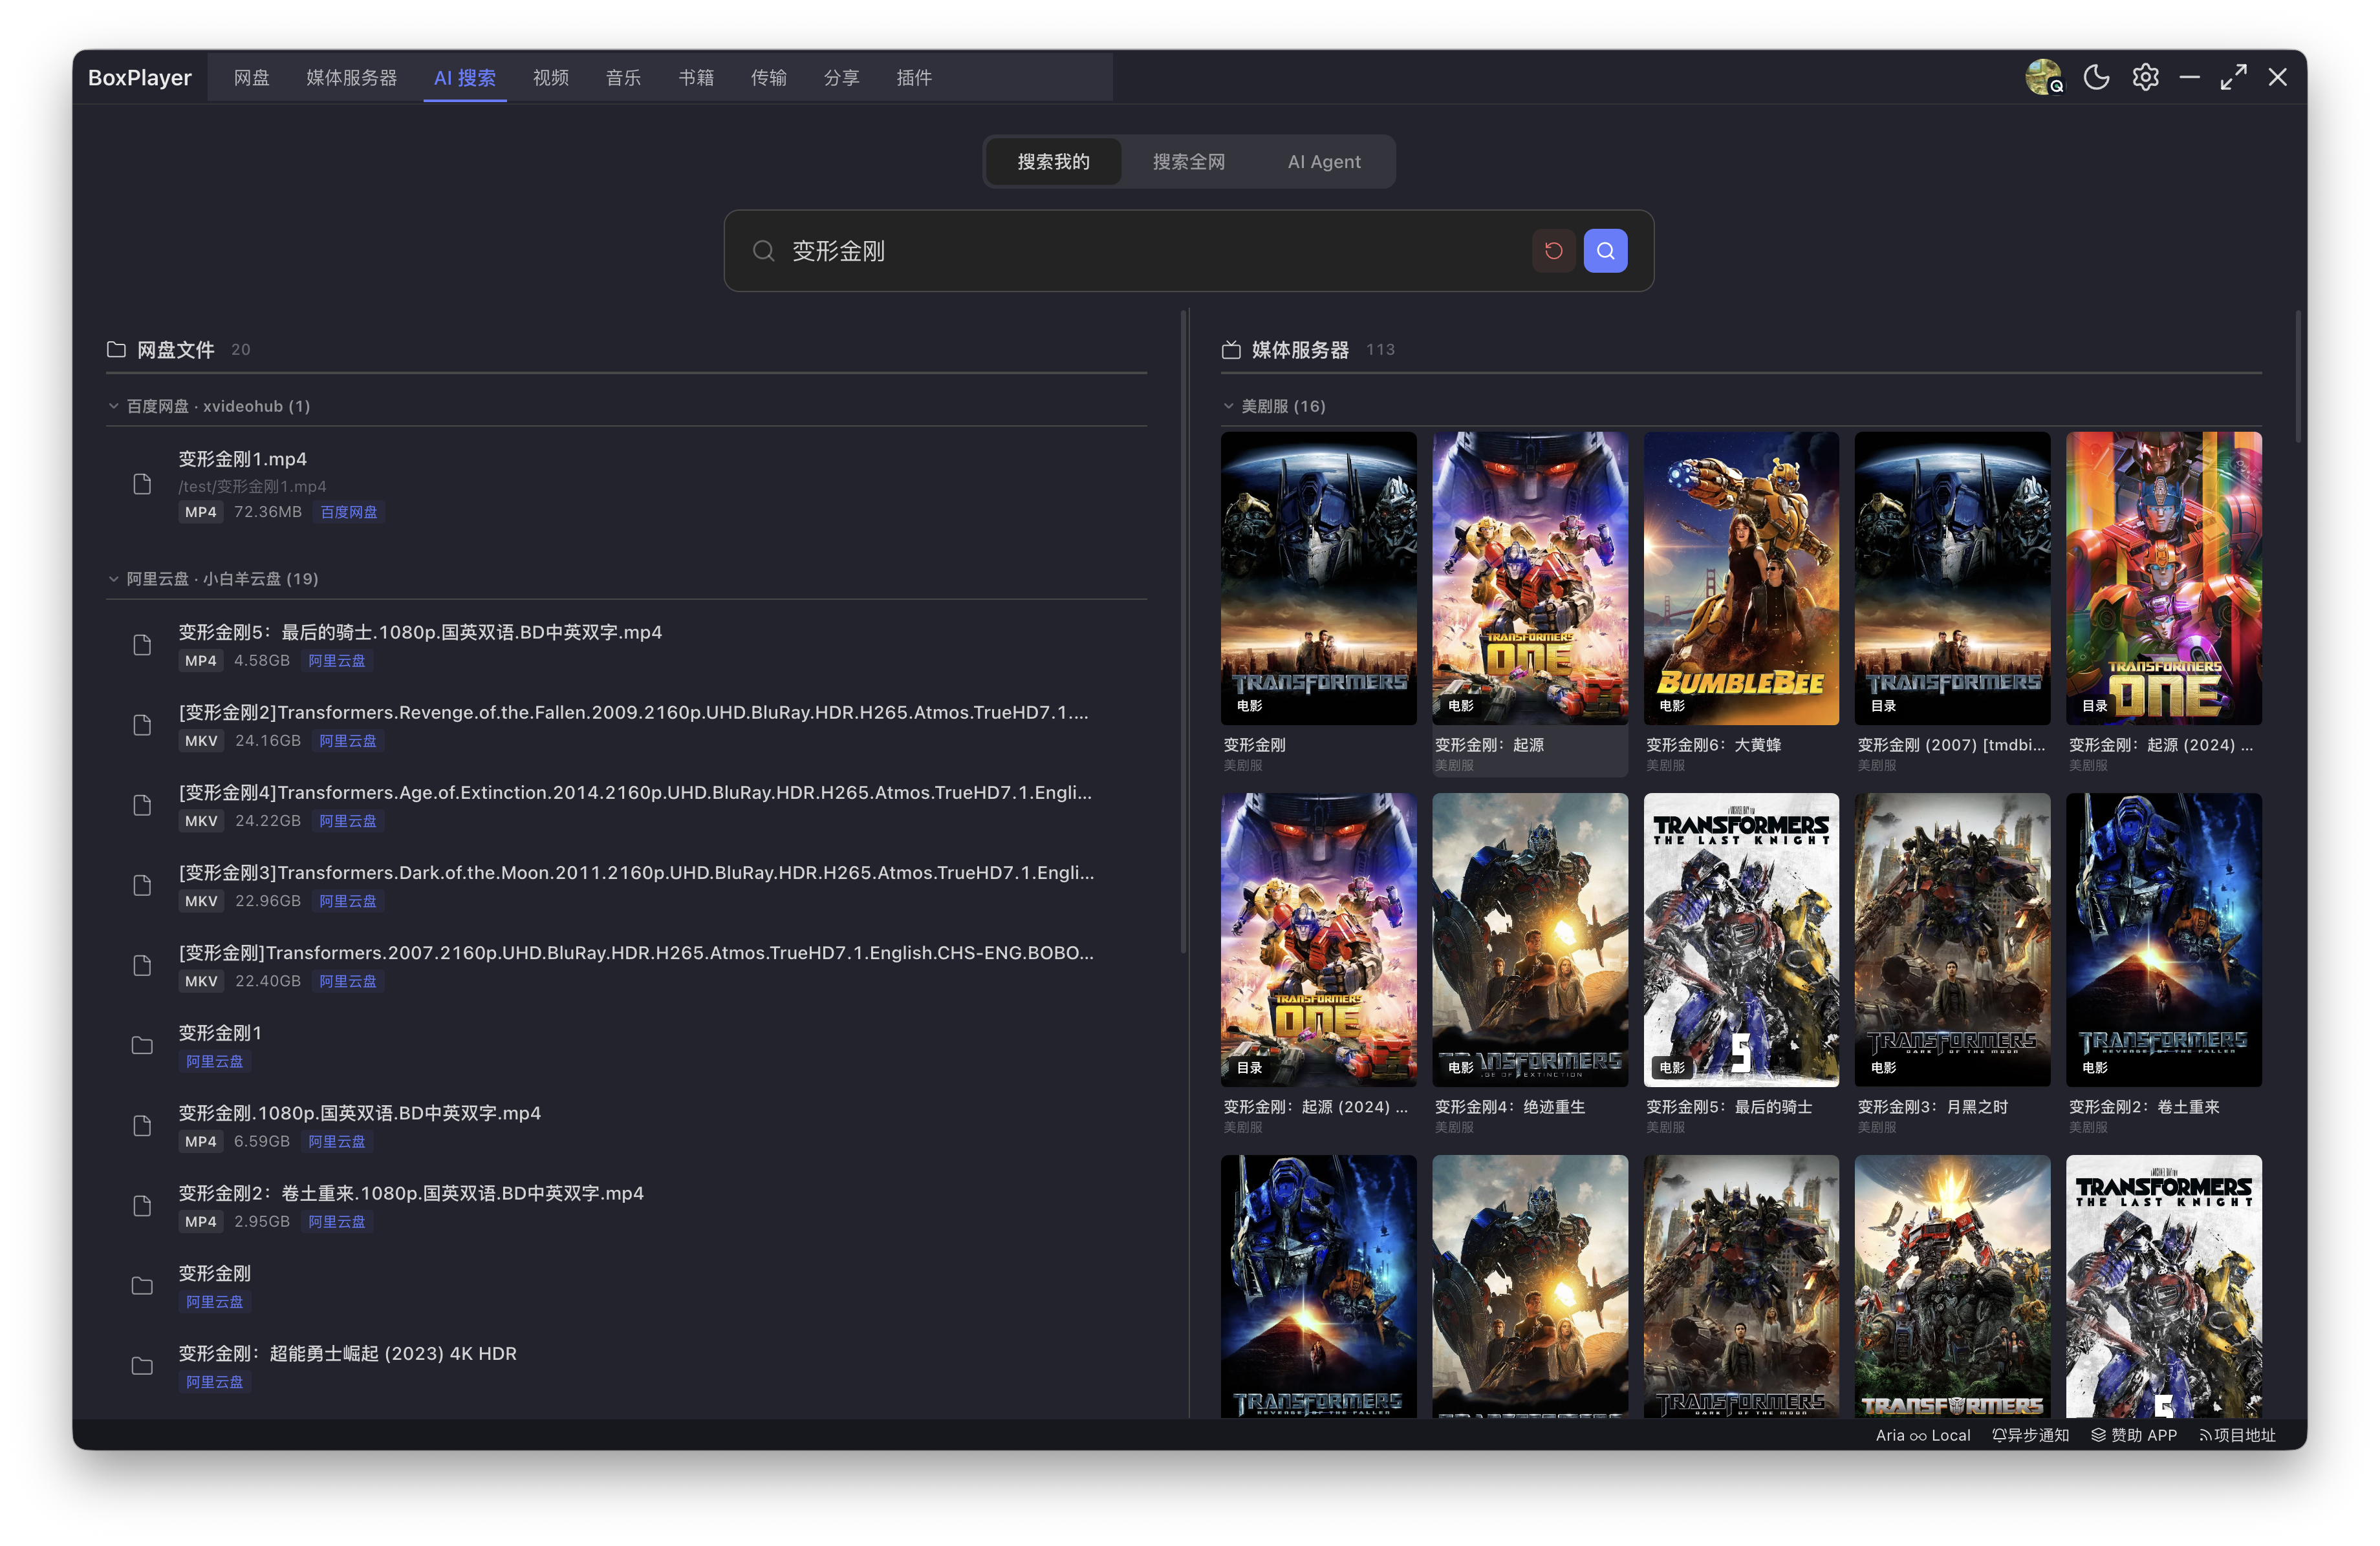Screen dimensions: 2380x1546
Task: Click the media server panel scrollbar
Action: pyautogui.click(x=2299, y=377)
